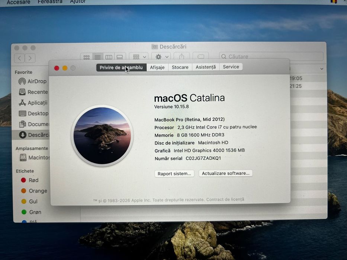The width and height of the screenshot is (347, 260).
Task: Open the Contract de licență link
Action: coord(225,199)
